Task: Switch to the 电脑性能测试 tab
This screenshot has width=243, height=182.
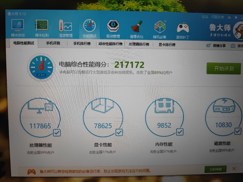Action: pos(23,43)
